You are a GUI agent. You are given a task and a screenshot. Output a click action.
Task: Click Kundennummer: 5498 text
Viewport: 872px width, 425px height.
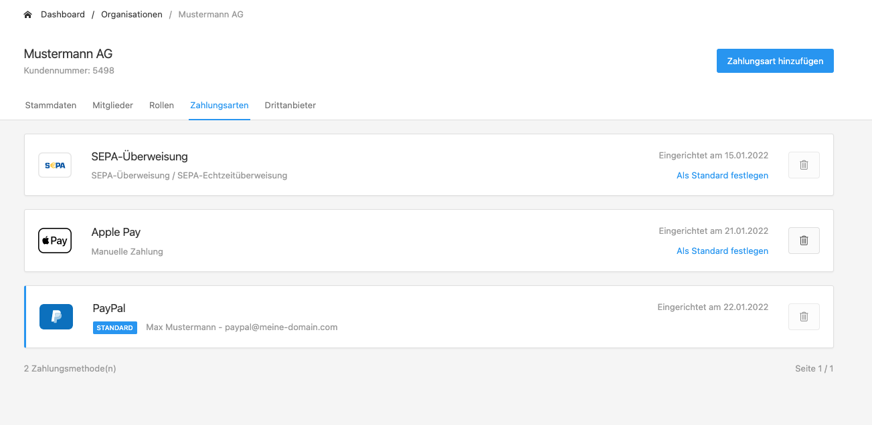pyautogui.click(x=69, y=70)
